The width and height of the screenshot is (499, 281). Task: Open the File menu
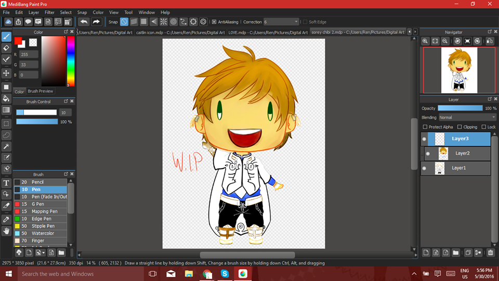[x=6, y=12]
